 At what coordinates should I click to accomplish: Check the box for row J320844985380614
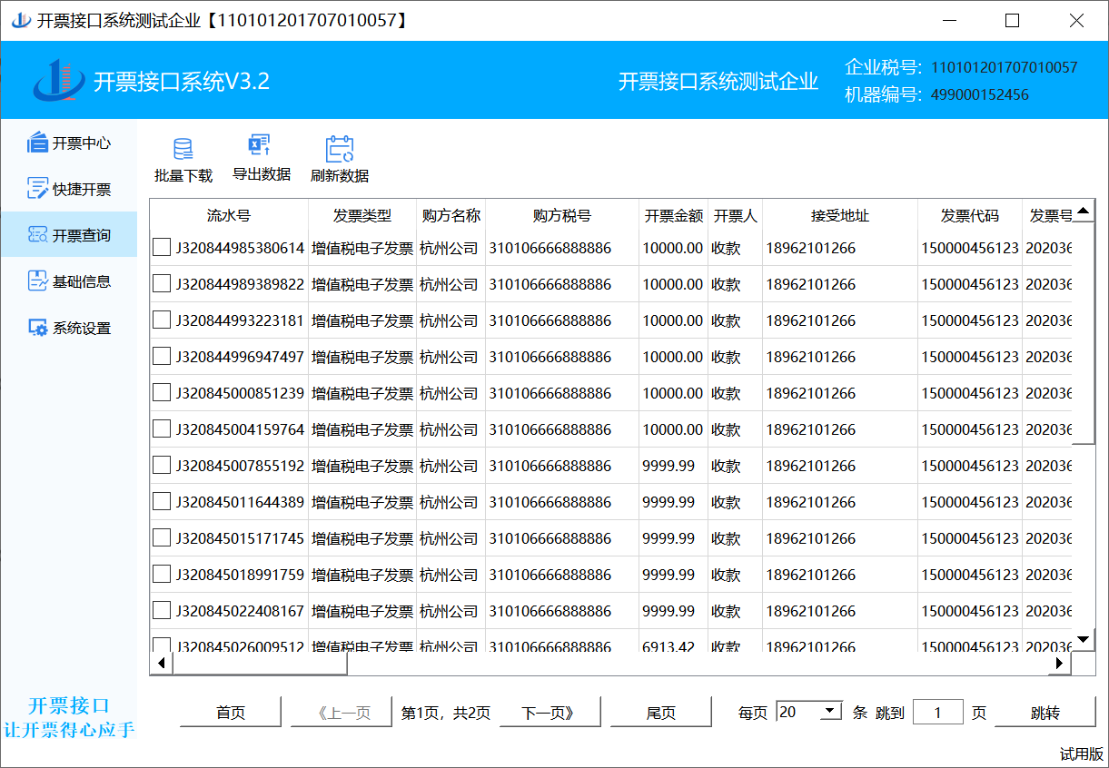pyautogui.click(x=162, y=247)
